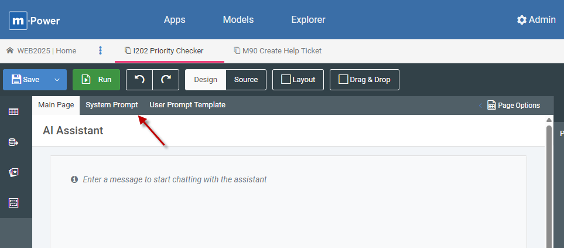Switch editor to Source view

point(245,80)
